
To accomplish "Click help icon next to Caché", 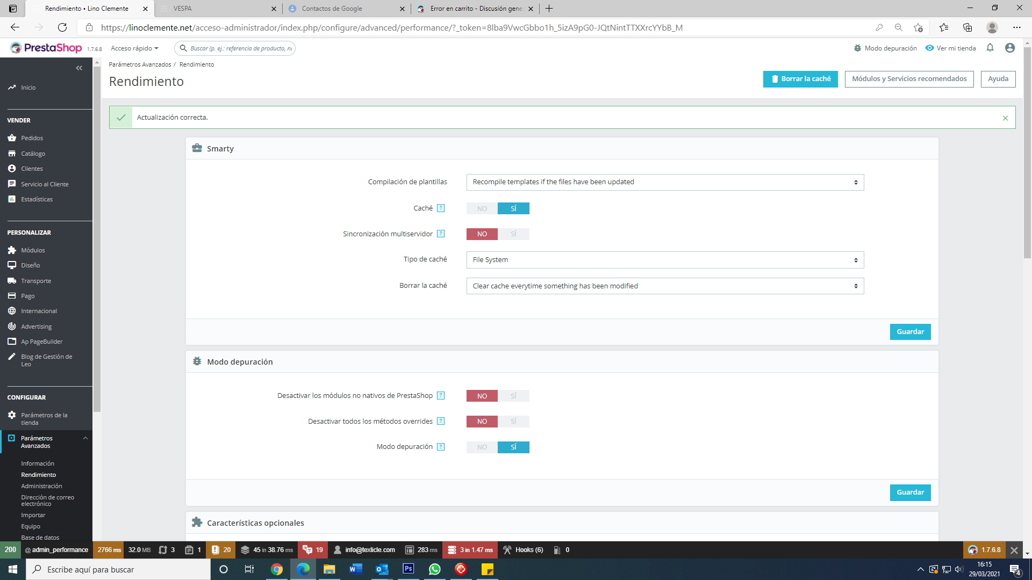I will pyautogui.click(x=441, y=208).
